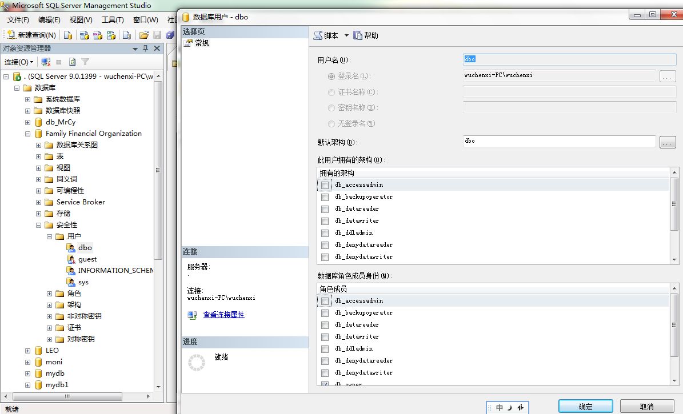This screenshot has height=414, width=683.
Task: Open the Window (窗口) menu
Action: coord(146,19)
